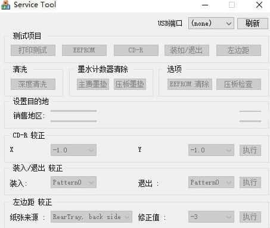Viewport: 270px width, 228px height.
Task: Click the 主要墨垫 counter clear button
Action: point(93,85)
